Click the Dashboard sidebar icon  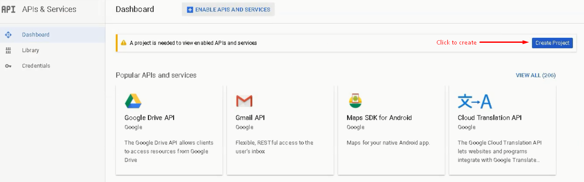[8, 35]
